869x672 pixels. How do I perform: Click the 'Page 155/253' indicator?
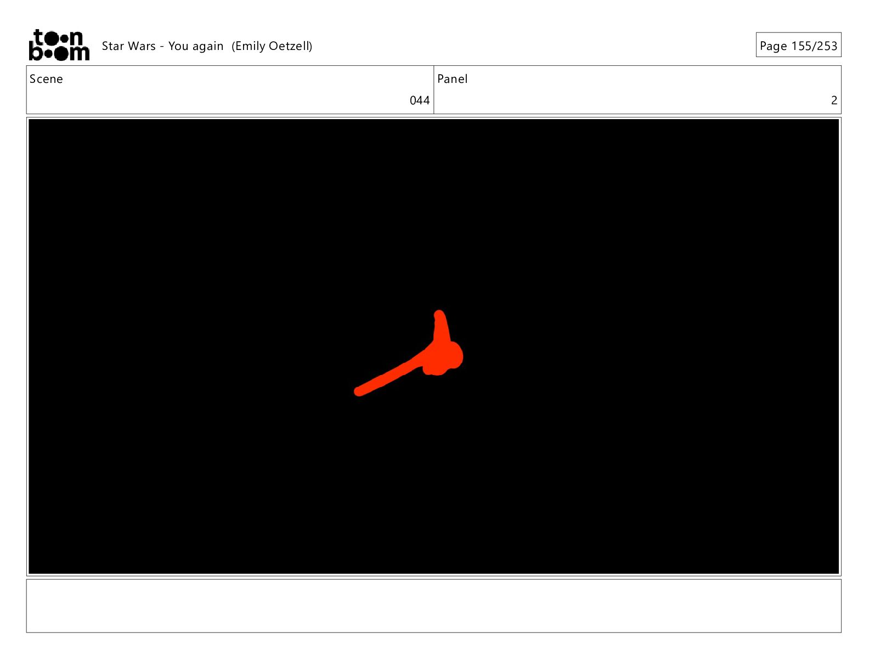(798, 46)
